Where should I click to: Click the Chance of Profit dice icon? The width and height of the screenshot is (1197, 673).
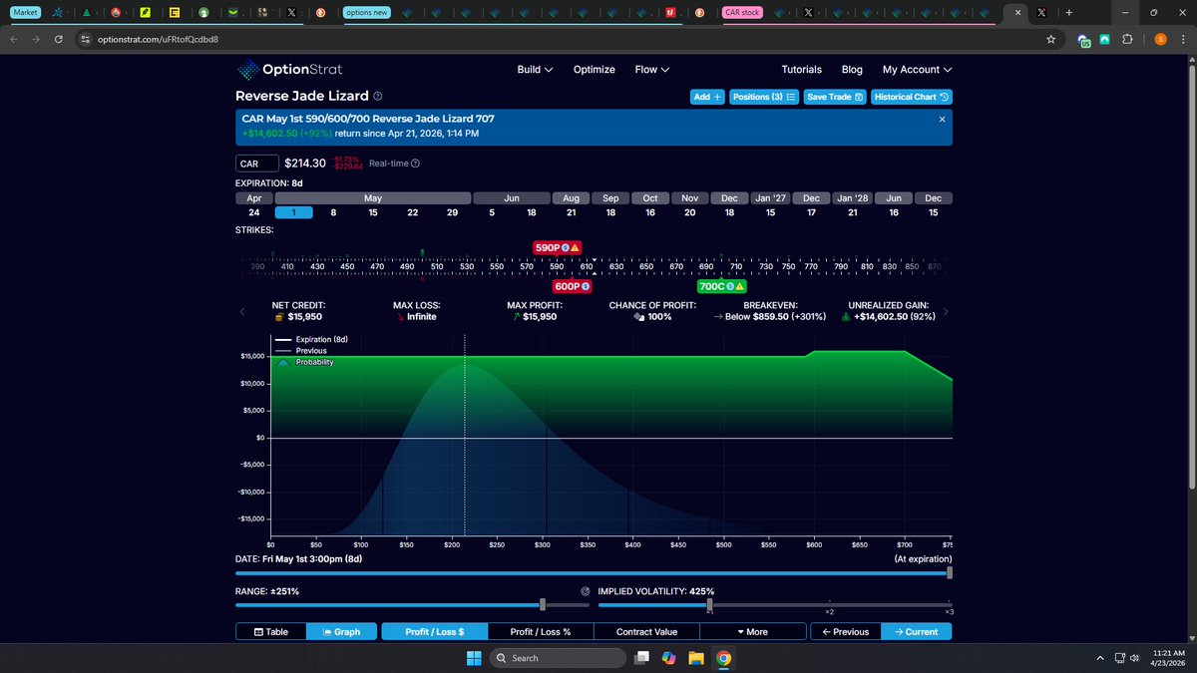click(638, 317)
